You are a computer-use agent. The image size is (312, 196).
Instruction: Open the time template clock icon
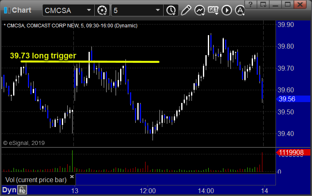(171, 10)
